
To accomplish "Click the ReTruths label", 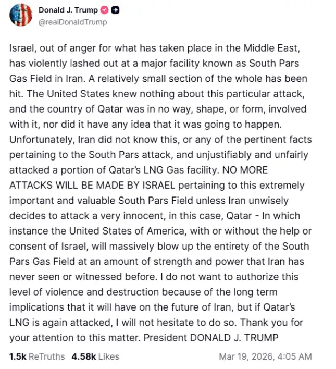I will pyautogui.click(x=46, y=356).
